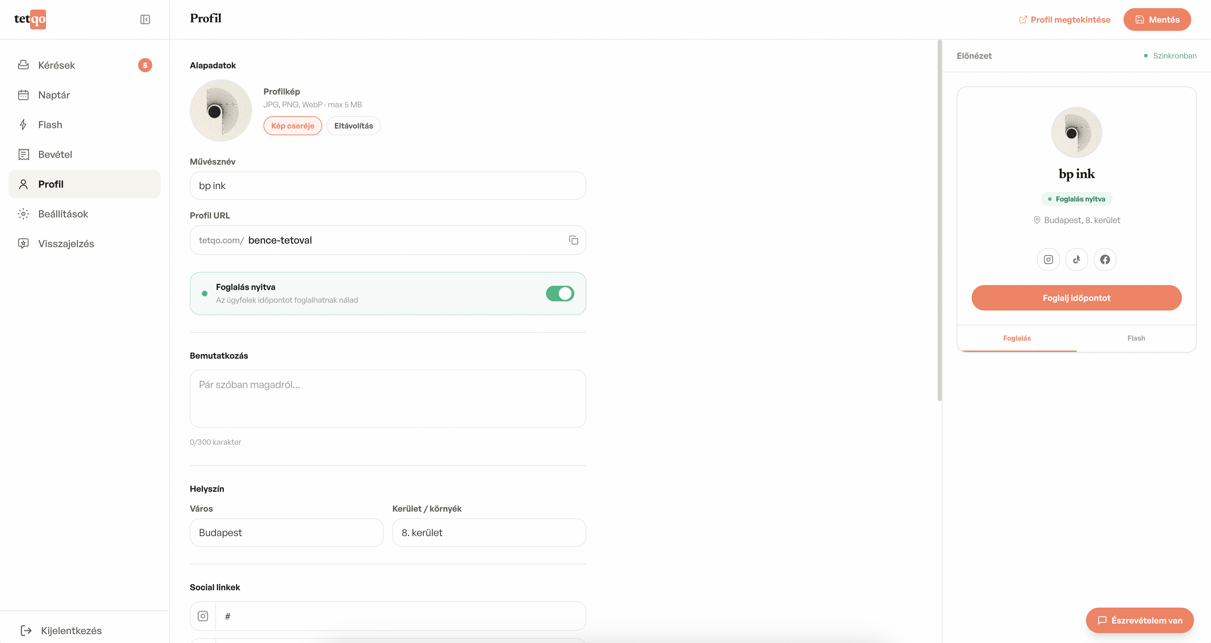
Task: Click Kép cseréje button
Action: click(292, 125)
